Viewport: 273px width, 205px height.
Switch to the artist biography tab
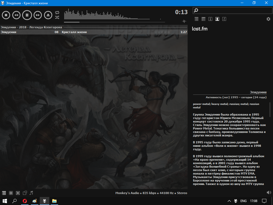[217, 19]
